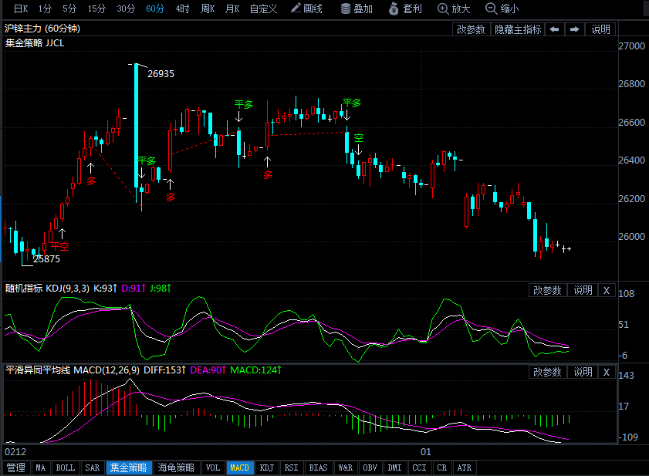Open 说明 on the MACD panel
Screen dimensions: 649x476
[581, 372]
